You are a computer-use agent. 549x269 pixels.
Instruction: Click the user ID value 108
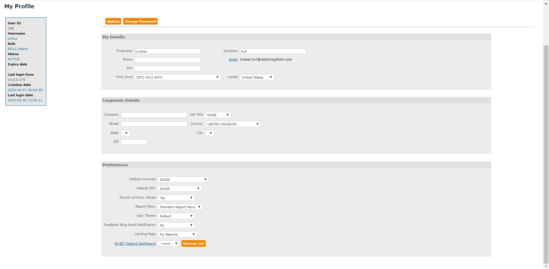click(x=11, y=28)
